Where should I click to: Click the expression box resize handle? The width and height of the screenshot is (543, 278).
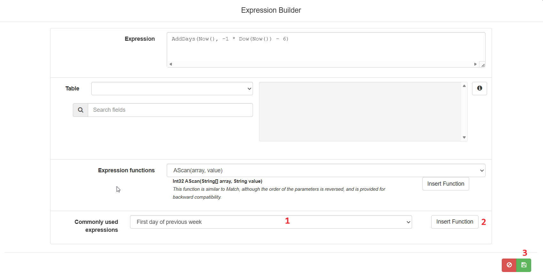(483, 65)
